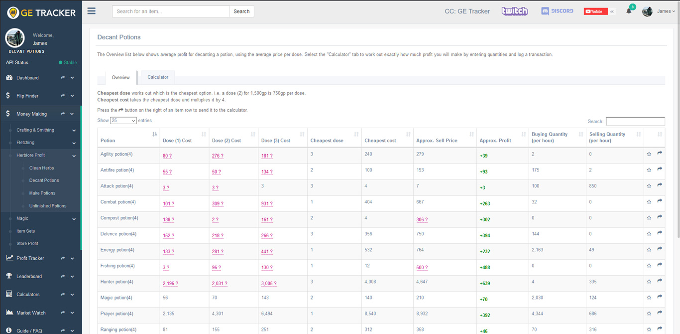Open the Twitch channel link
Image resolution: width=680 pixels, height=334 pixels.
[x=514, y=11]
